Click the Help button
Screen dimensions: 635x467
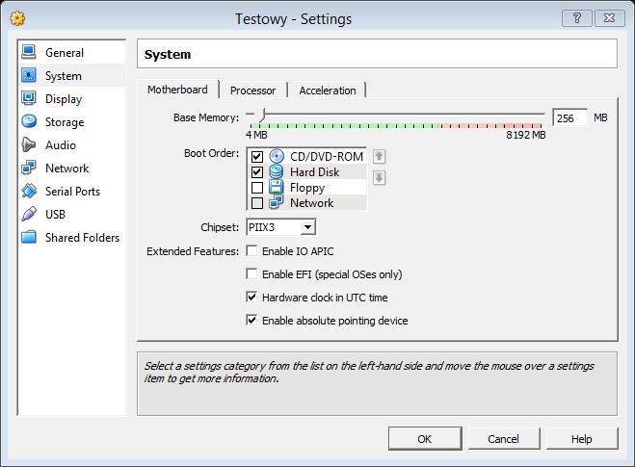pyautogui.click(x=582, y=439)
